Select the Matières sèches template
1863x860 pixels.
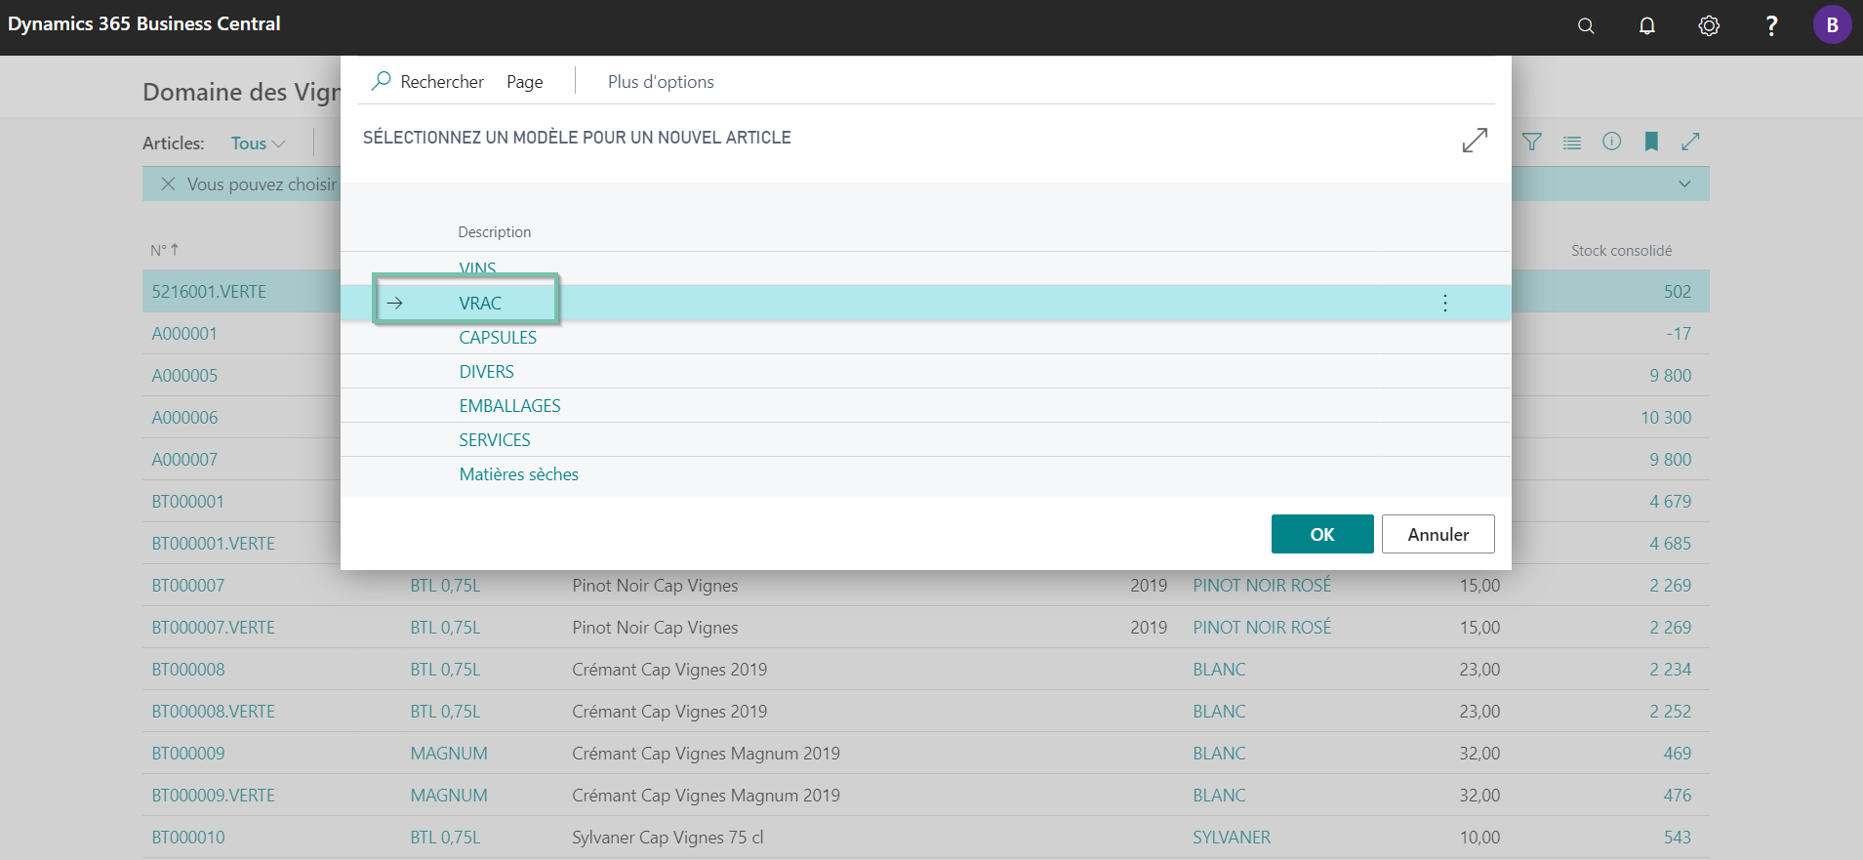point(518,474)
